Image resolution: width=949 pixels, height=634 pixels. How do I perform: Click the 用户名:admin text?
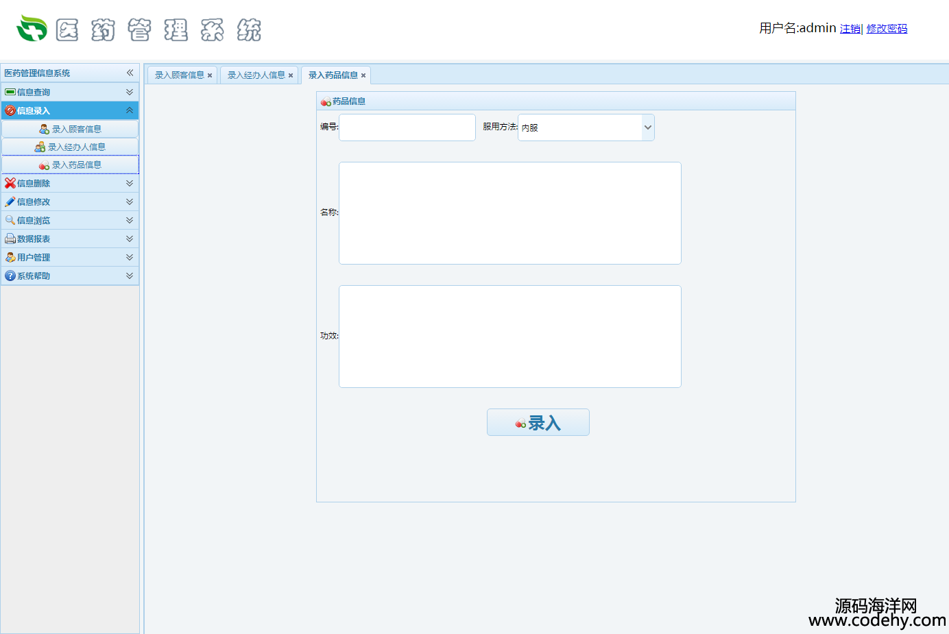[797, 28]
